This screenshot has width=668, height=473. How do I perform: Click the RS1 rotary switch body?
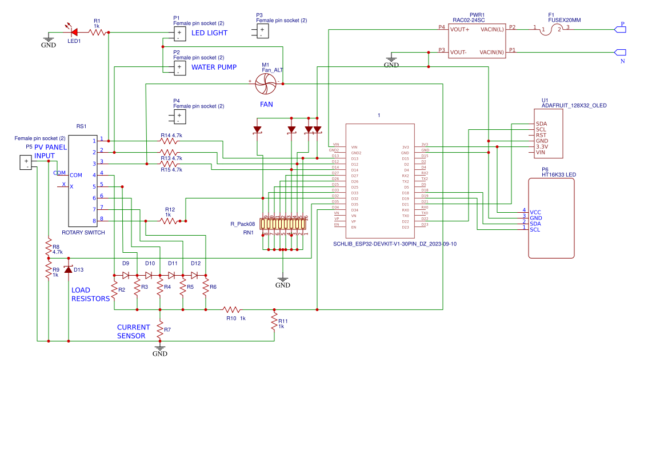(x=83, y=180)
